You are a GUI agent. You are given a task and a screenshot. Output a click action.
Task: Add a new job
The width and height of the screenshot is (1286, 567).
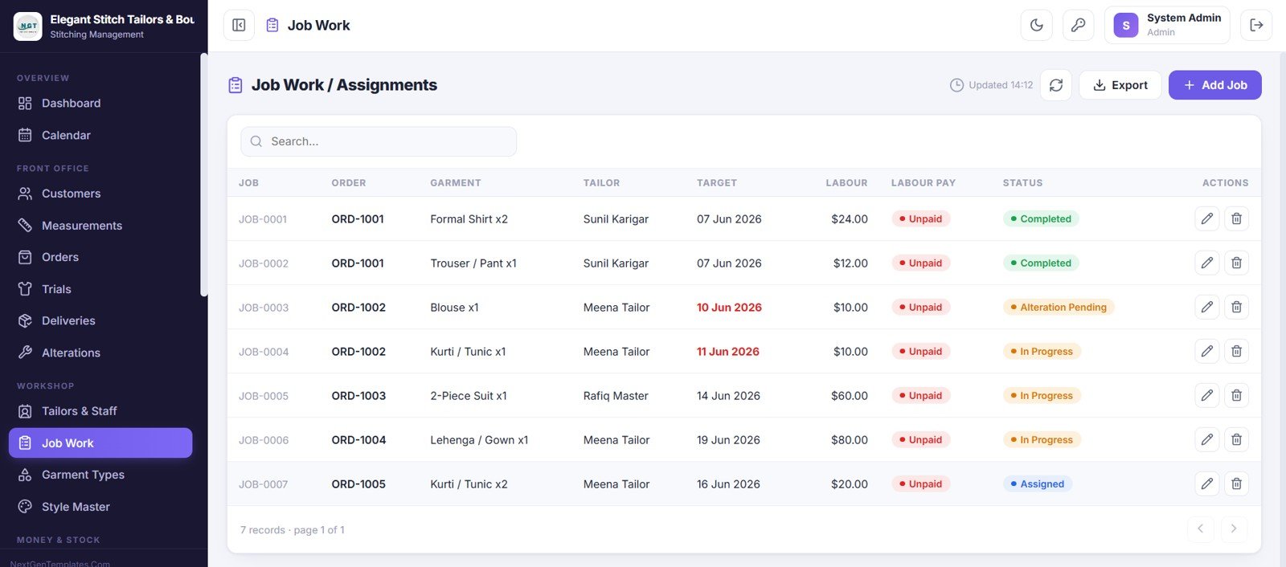pos(1214,85)
